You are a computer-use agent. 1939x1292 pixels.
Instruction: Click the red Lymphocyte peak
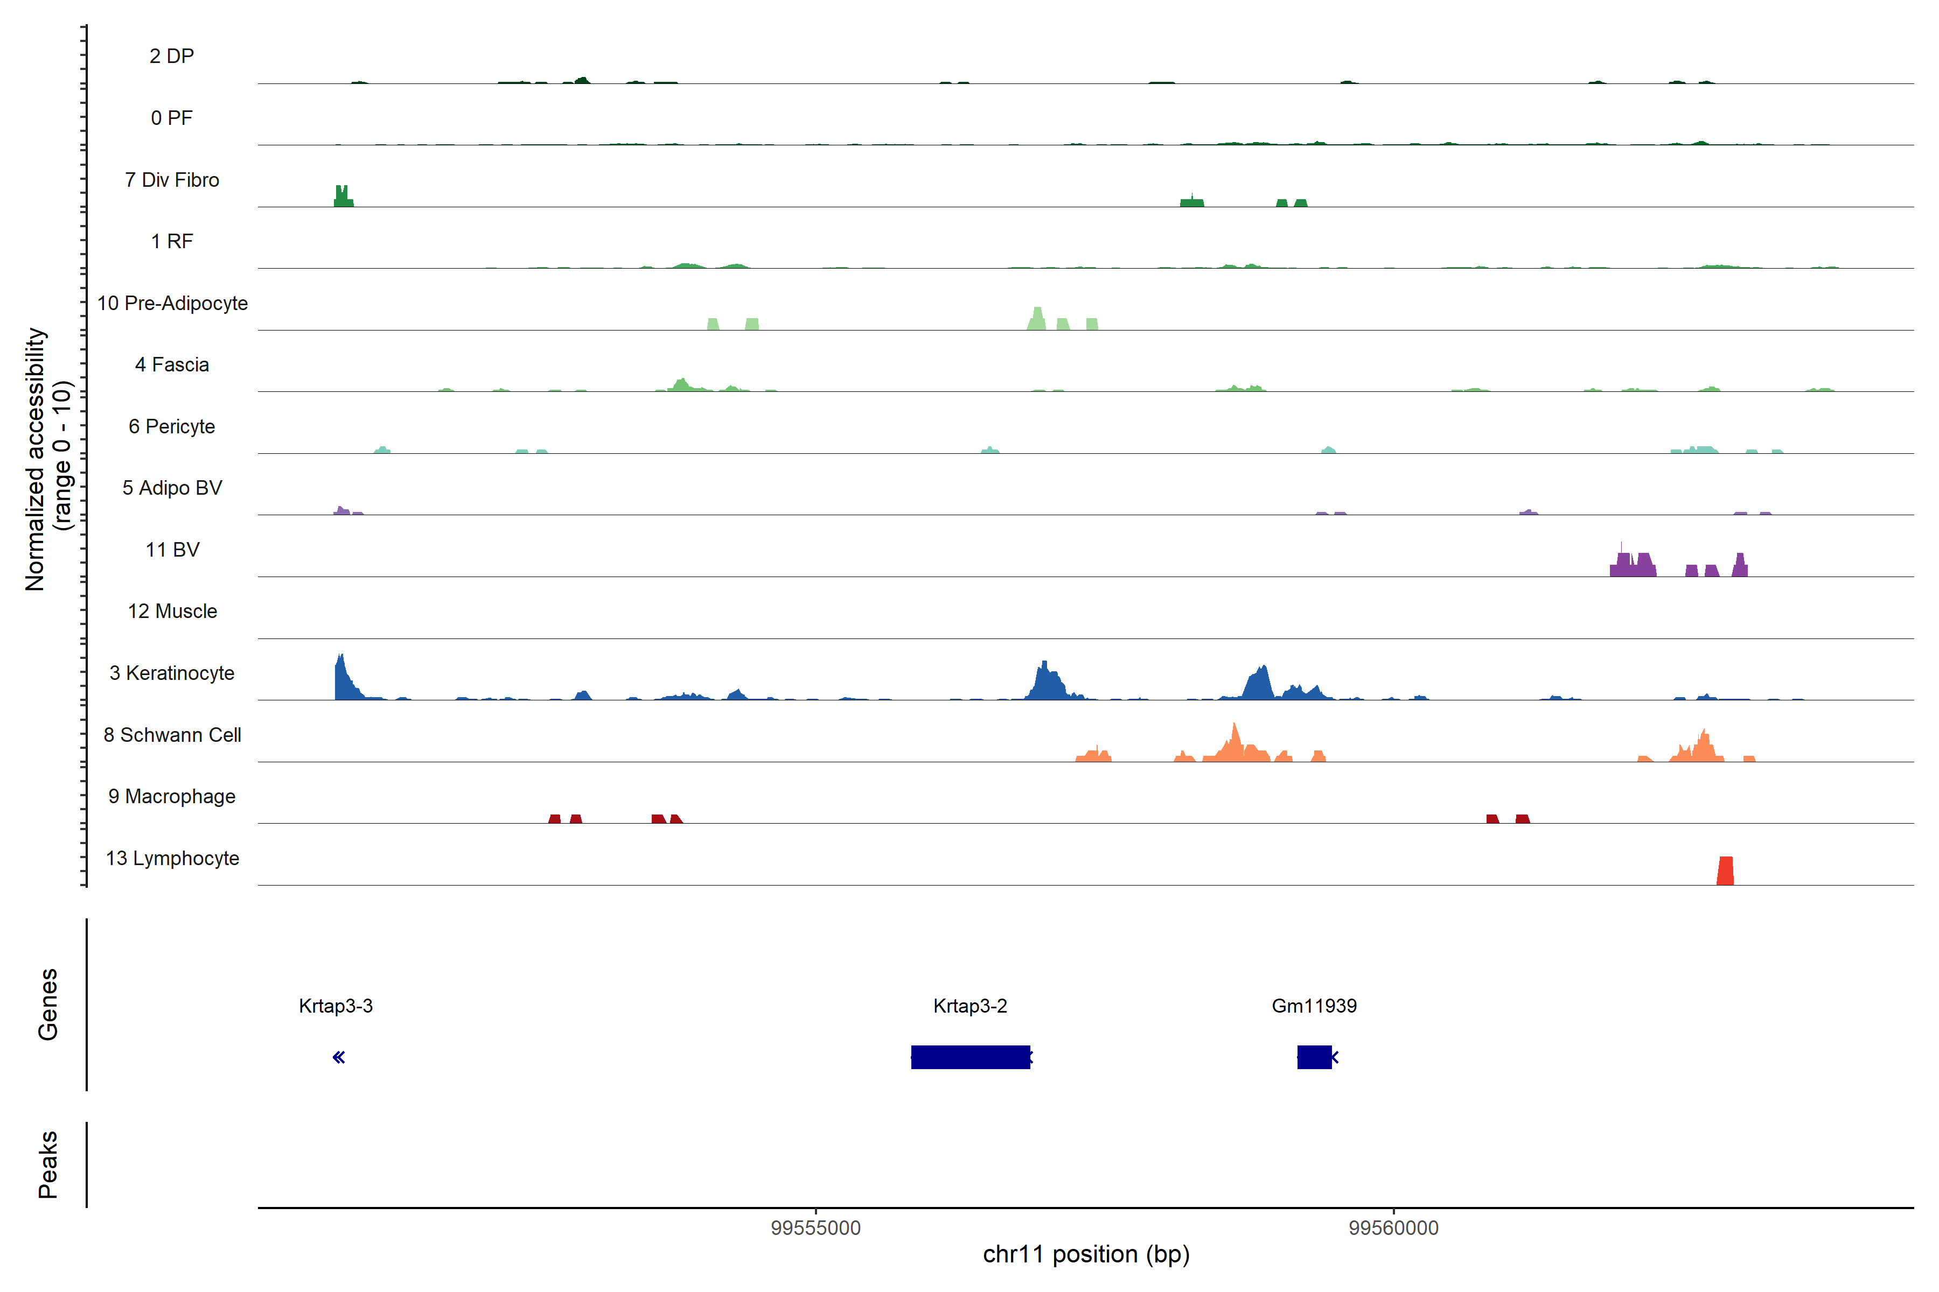(x=1725, y=872)
